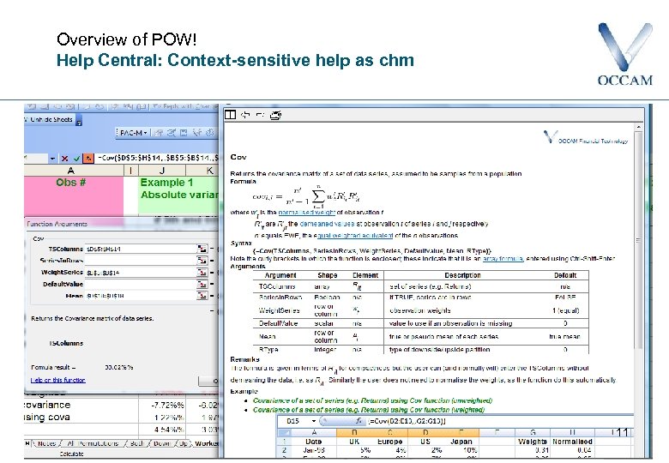Go back with help viewer arrow
This screenshot has width=669, height=463.
pyautogui.click(x=245, y=115)
